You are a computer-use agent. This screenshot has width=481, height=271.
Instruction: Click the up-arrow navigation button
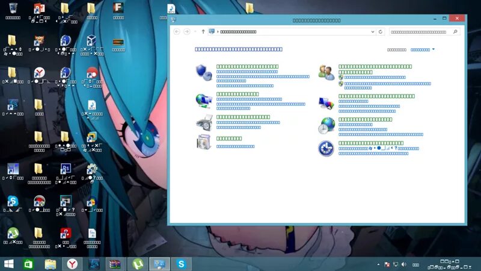coord(203,32)
